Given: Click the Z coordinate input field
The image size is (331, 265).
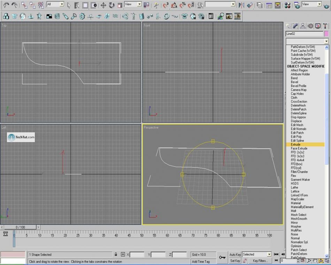Looking at the screenshot, I should point(179,255).
